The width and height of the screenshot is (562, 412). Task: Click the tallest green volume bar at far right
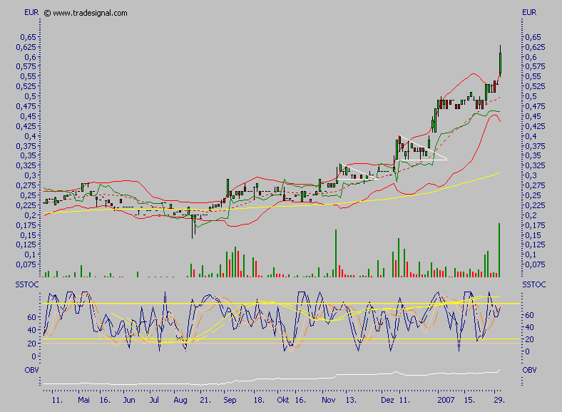coord(499,249)
